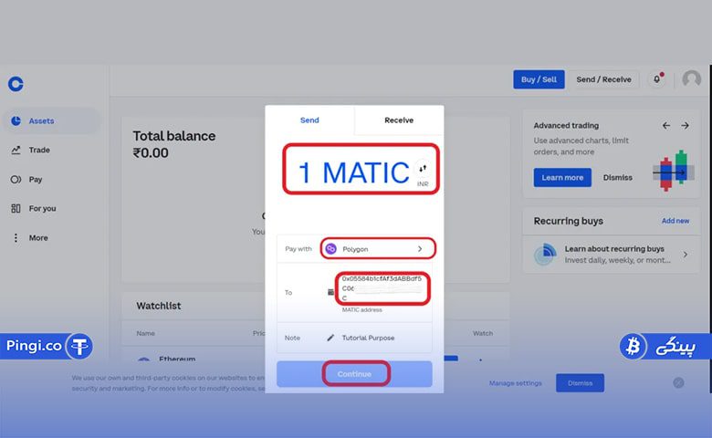Expand Learn about recurring buys chevron
The width and height of the screenshot is (712, 438).
(x=686, y=255)
